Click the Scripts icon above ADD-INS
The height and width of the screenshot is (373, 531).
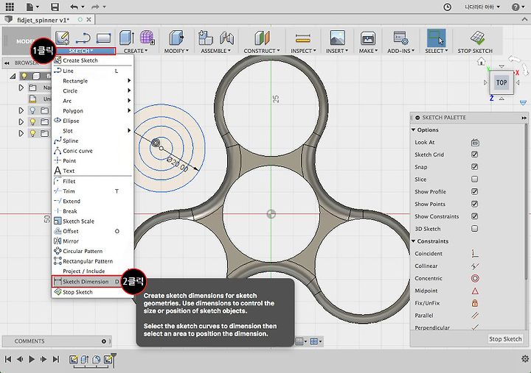pos(400,38)
